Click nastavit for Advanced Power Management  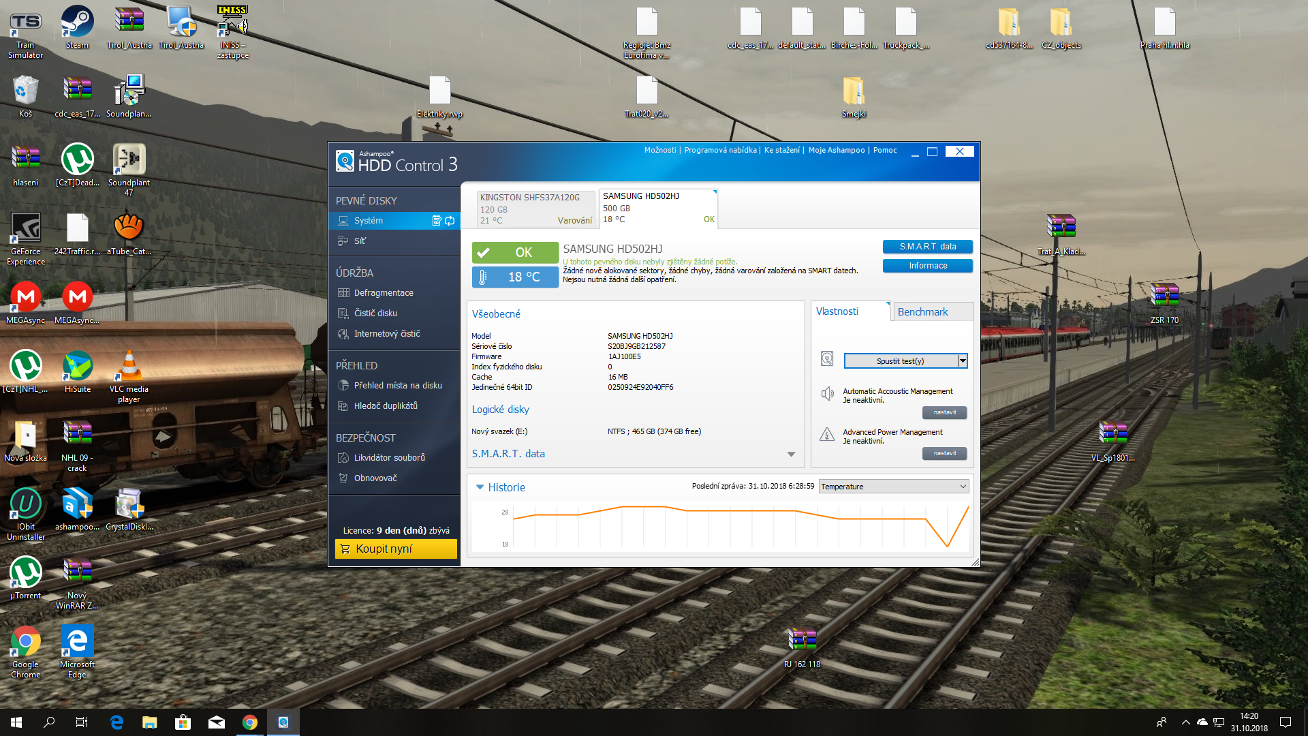(944, 453)
